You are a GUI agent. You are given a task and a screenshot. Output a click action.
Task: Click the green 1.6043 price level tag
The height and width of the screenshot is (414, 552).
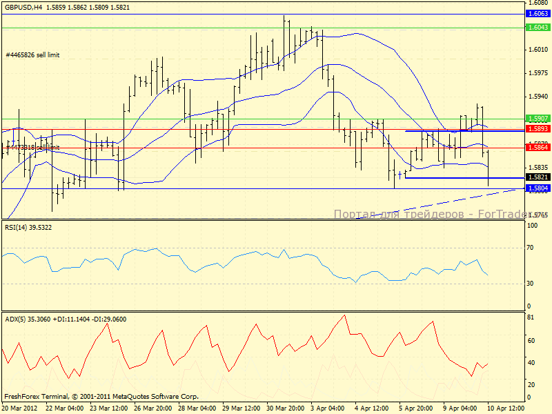click(x=538, y=27)
